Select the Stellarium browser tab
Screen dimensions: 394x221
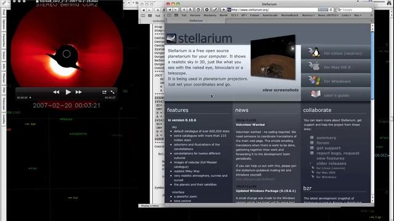[x=196, y=21]
